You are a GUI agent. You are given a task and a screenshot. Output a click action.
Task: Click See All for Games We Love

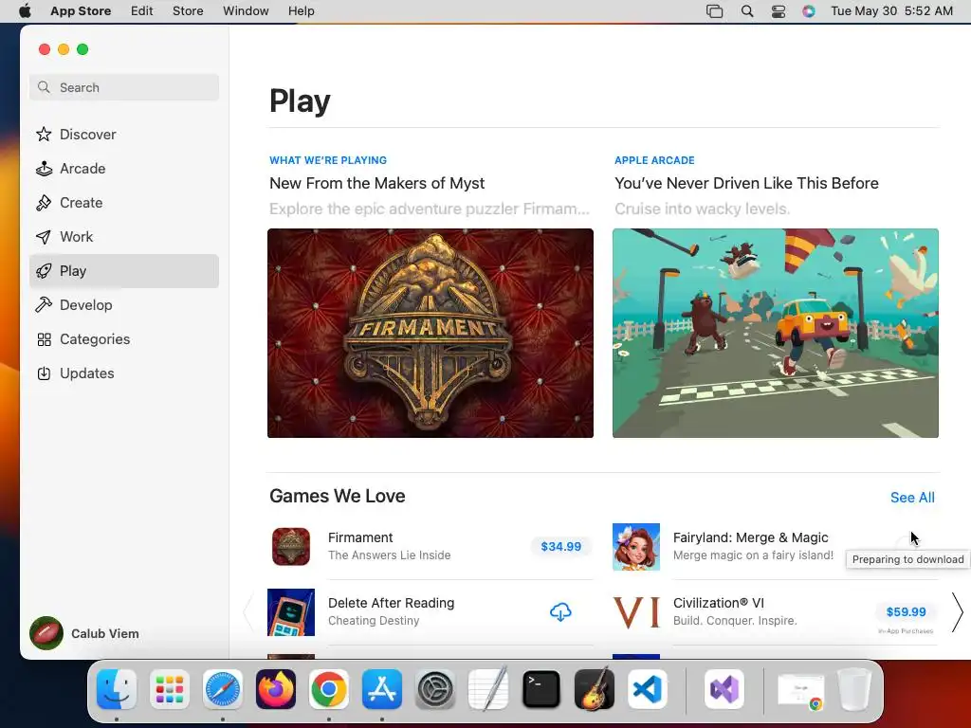912,498
